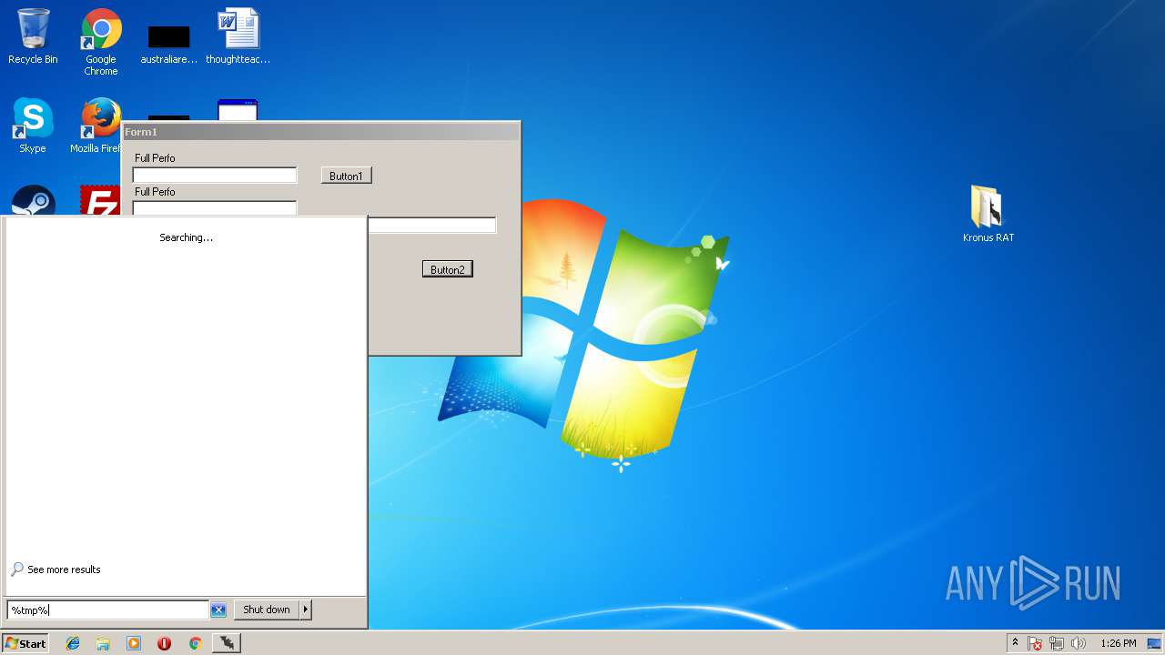Click the wide text field in Form1

(x=432, y=225)
